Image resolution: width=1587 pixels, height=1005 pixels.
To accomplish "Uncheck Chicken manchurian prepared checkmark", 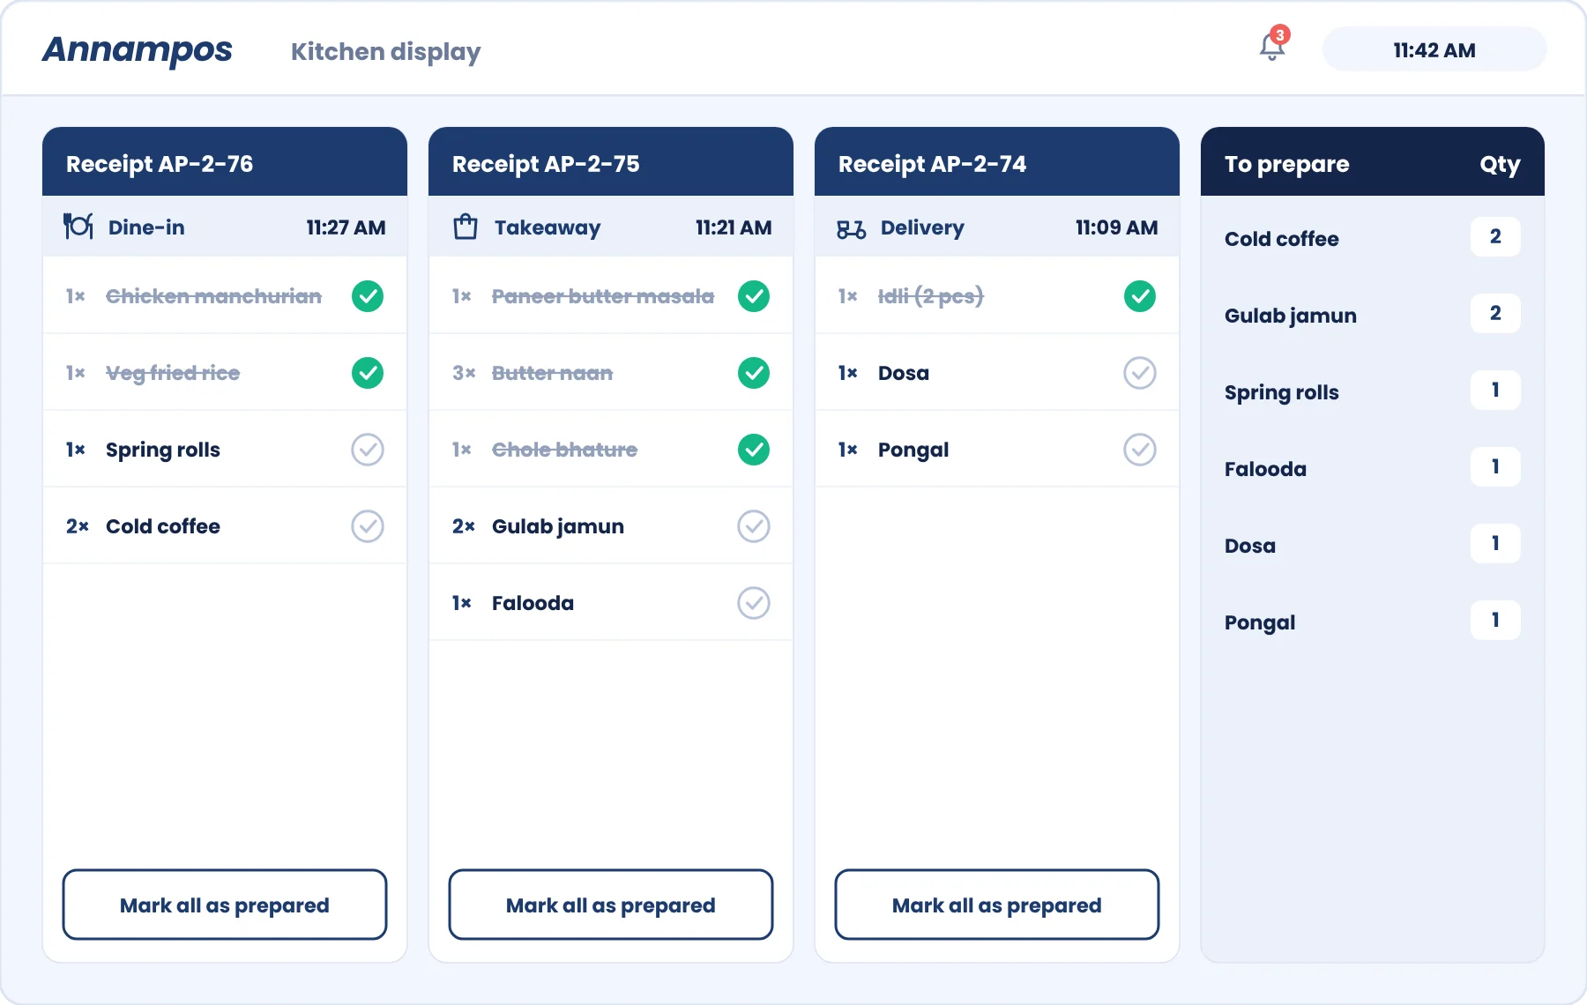I will (x=368, y=296).
